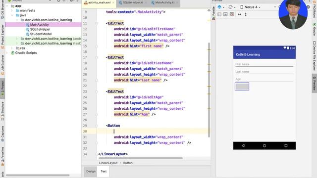The width and height of the screenshot is (317, 178).
Task: Collapse the main dev.vichit.com.kotline_learning package
Action: pos(17,20)
